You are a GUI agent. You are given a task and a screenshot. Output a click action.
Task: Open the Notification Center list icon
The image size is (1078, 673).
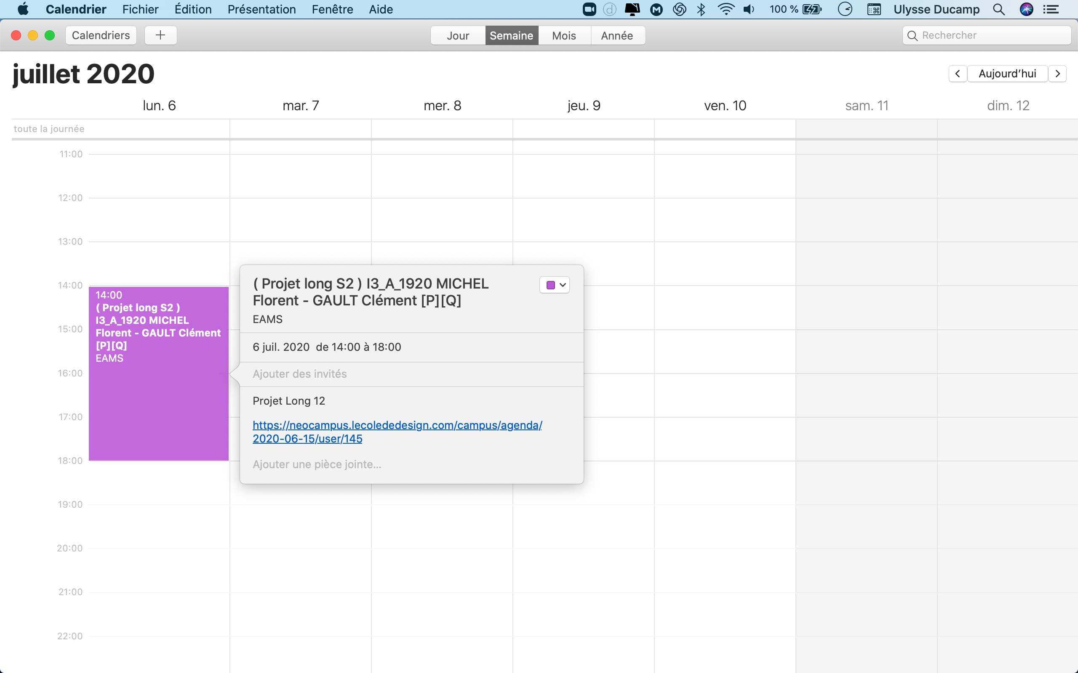click(x=1051, y=9)
